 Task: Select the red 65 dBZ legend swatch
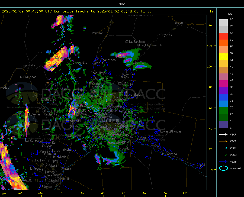pyautogui.click(x=223, y=36)
